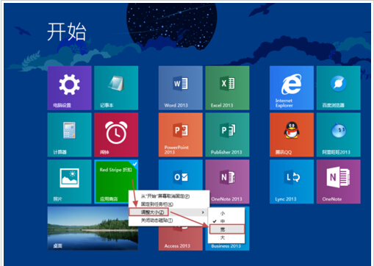The image size is (374, 266).
Task: Open the 调整大小 submenu entry
Action: (169, 212)
